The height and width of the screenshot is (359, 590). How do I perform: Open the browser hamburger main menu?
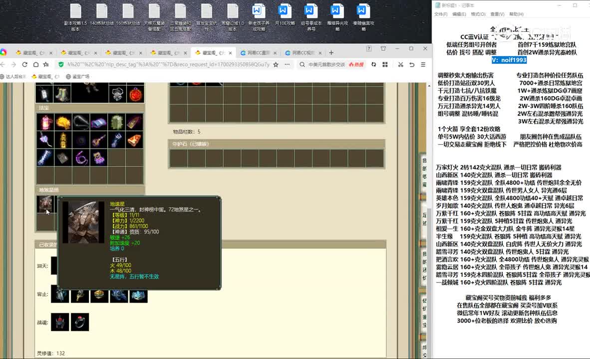tap(423, 64)
